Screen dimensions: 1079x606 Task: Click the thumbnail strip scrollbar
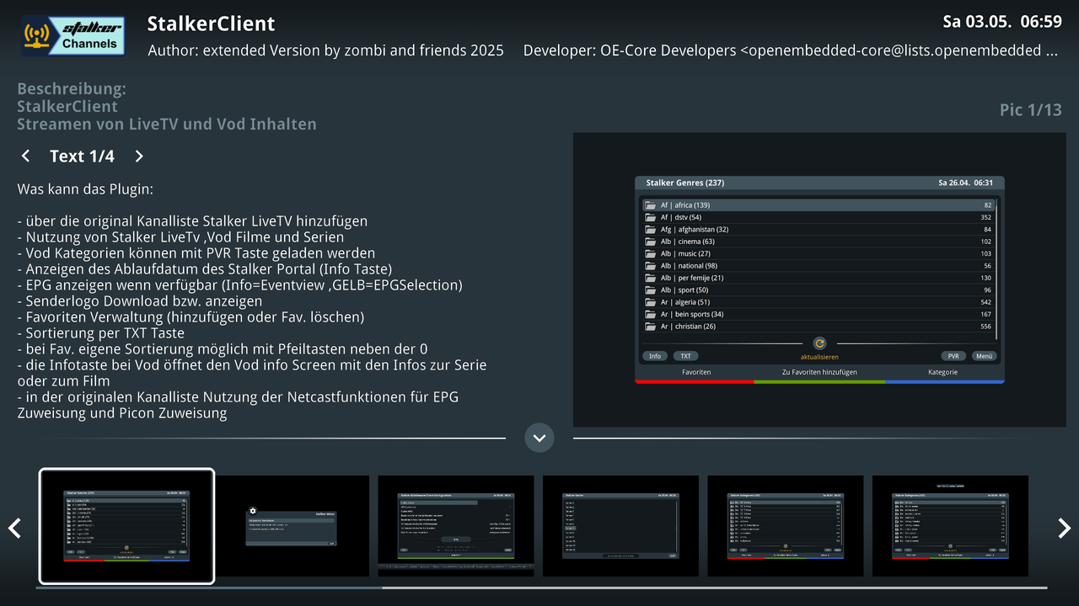541,587
